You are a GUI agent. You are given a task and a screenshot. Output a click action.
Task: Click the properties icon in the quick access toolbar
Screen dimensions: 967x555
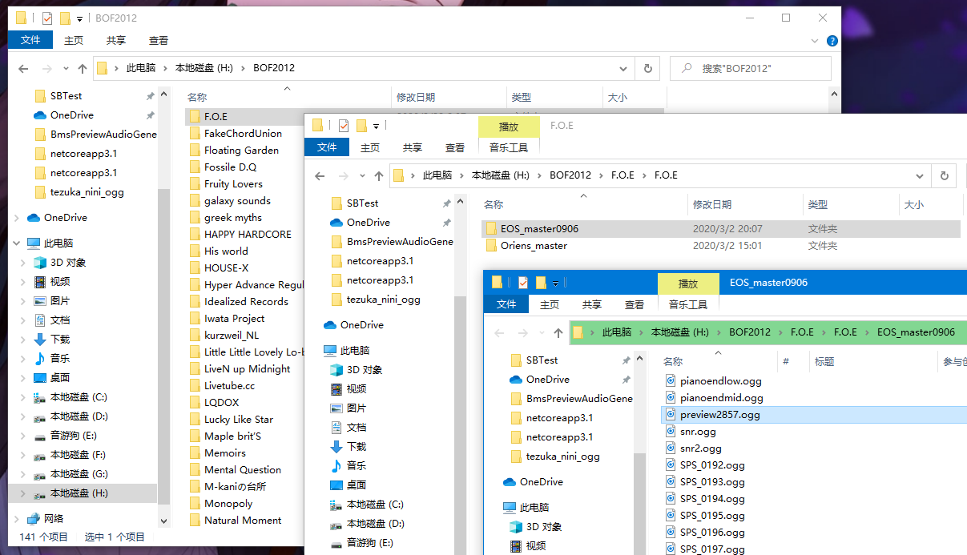47,18
